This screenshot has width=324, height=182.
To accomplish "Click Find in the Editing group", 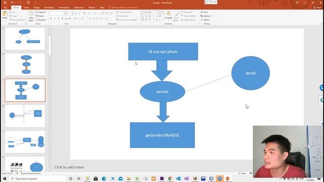I will coord(204,12).
